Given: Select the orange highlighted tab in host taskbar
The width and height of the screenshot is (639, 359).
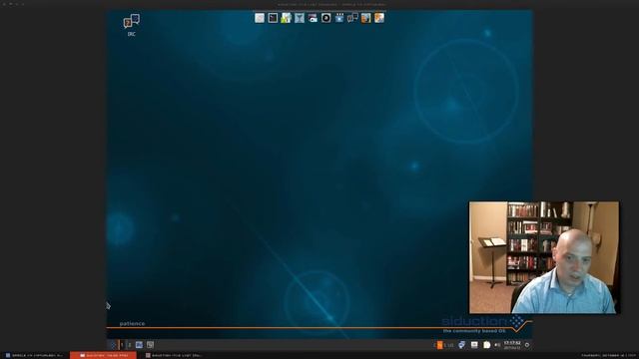Looking at the screenshot, I should pos(103,355).
